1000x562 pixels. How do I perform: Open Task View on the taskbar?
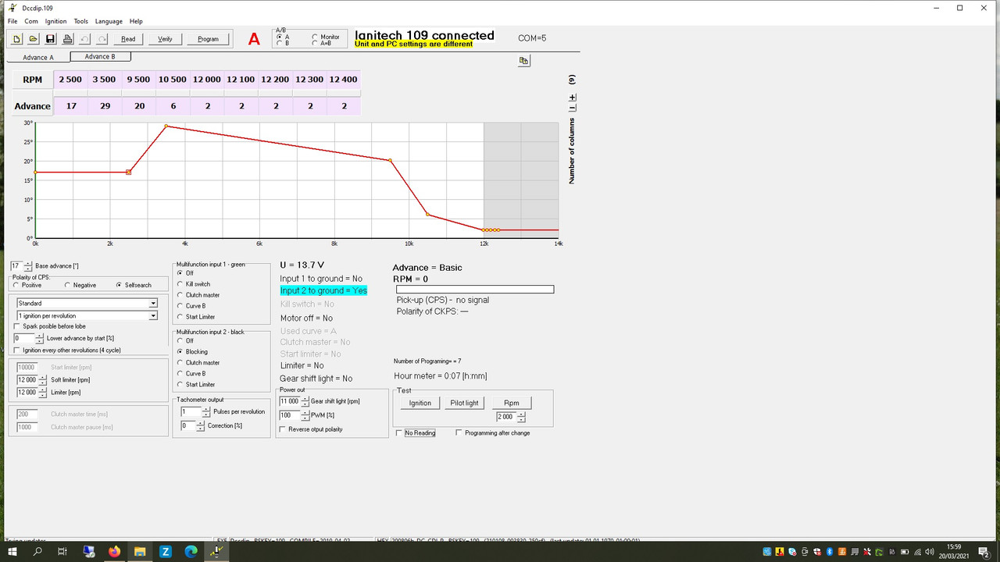coord(63,551)
